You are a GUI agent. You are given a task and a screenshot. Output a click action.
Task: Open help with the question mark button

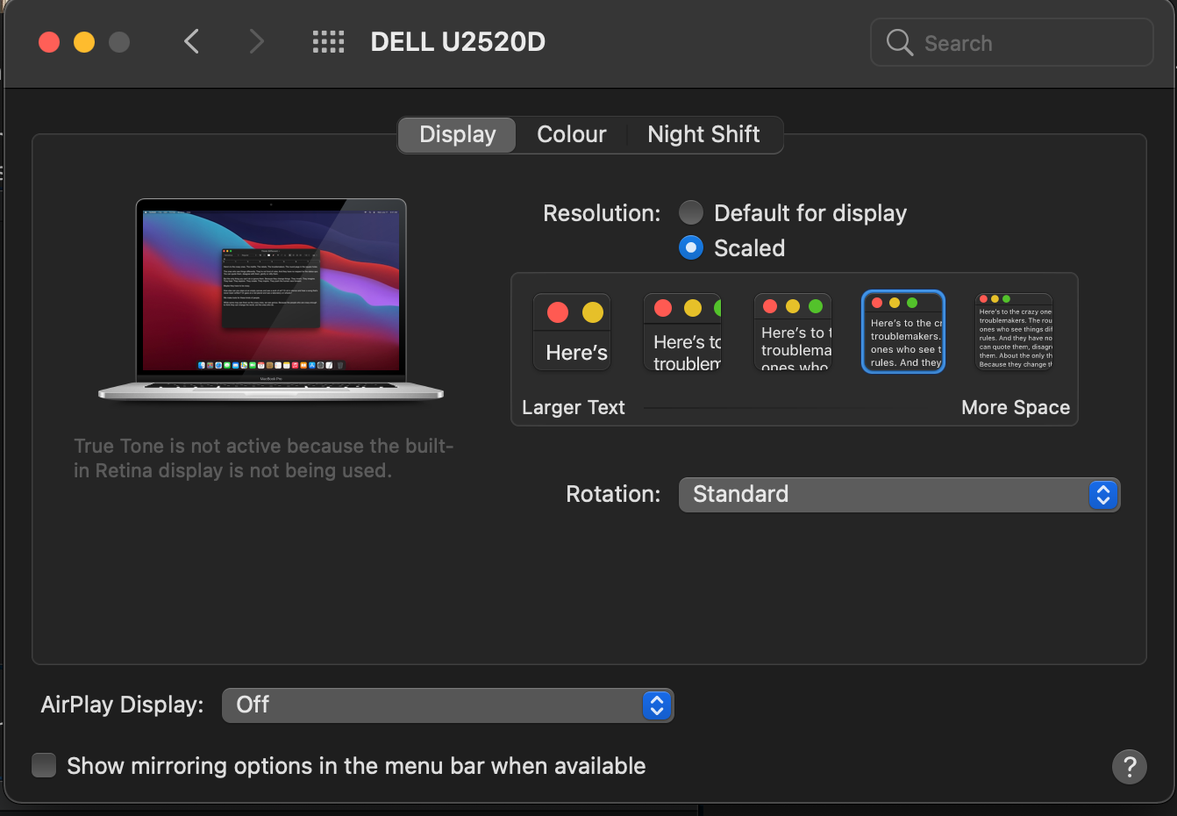[1130, 767]
